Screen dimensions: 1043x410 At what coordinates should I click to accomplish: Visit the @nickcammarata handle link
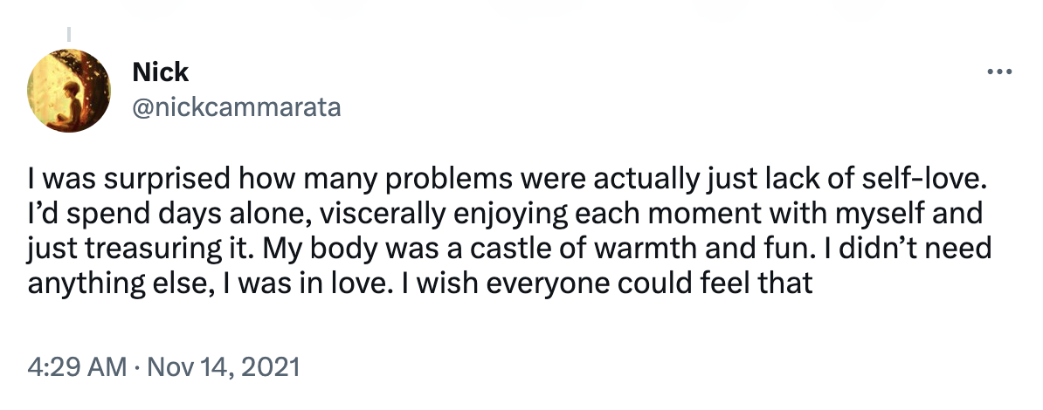237,107
